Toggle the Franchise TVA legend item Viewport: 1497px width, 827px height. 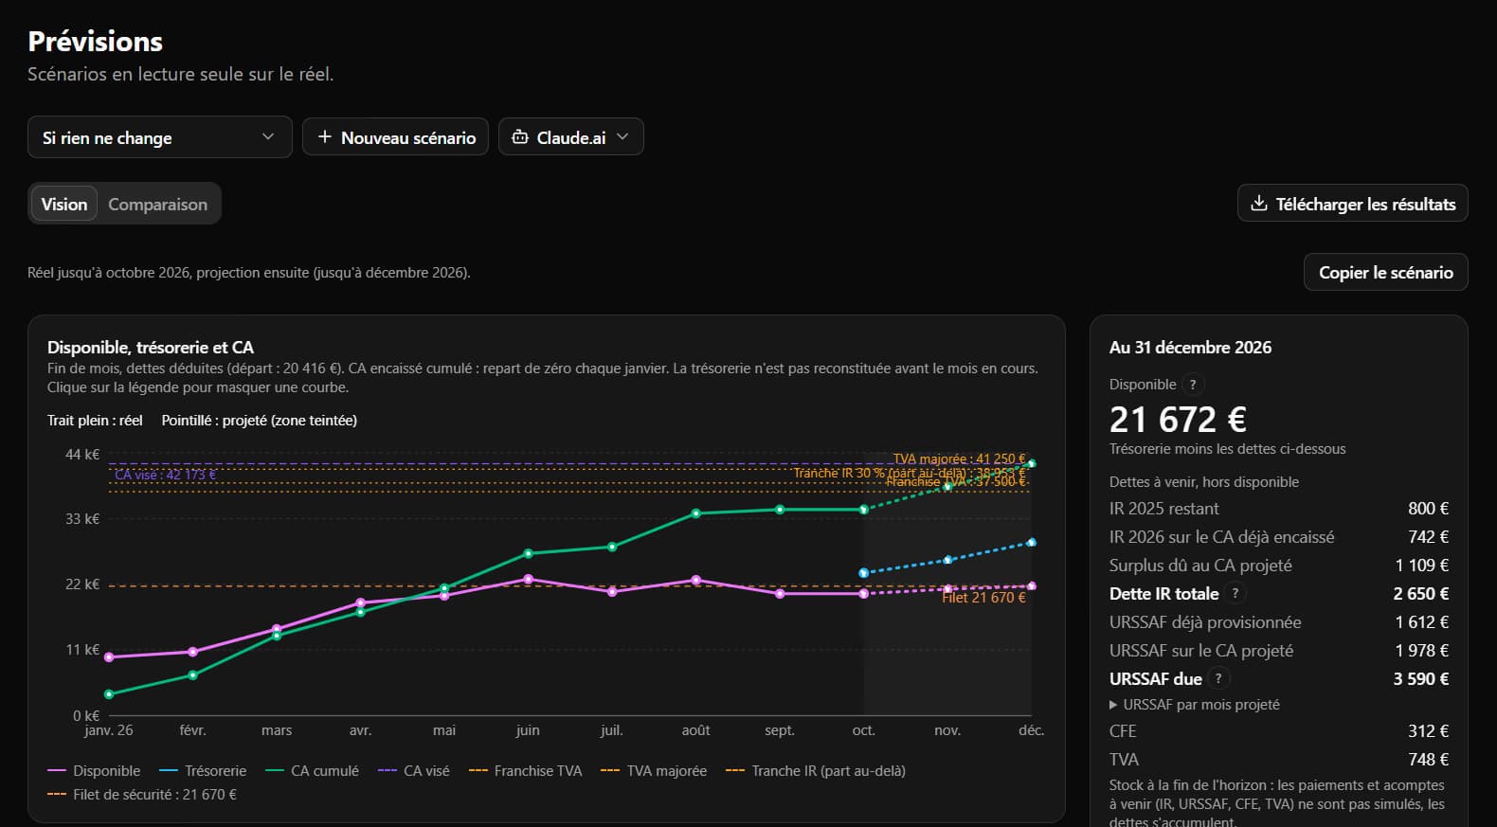click(526, 771)
